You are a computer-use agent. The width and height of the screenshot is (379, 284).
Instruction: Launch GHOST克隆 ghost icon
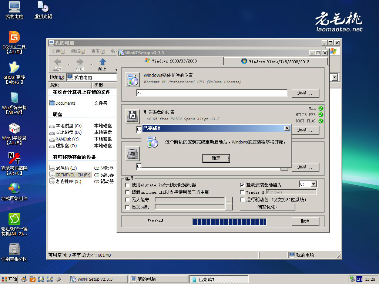14,73
